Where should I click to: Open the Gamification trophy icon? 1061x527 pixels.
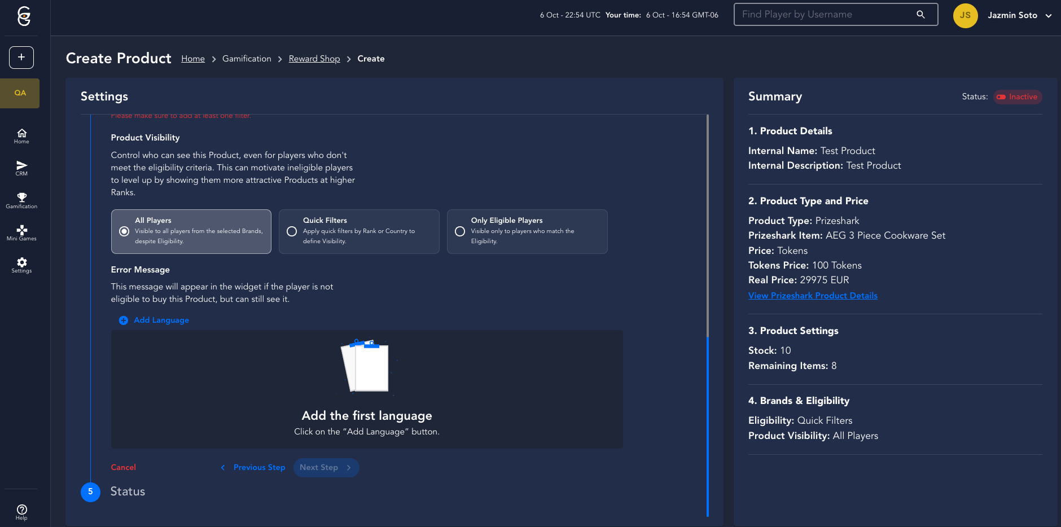coord(21,200)
